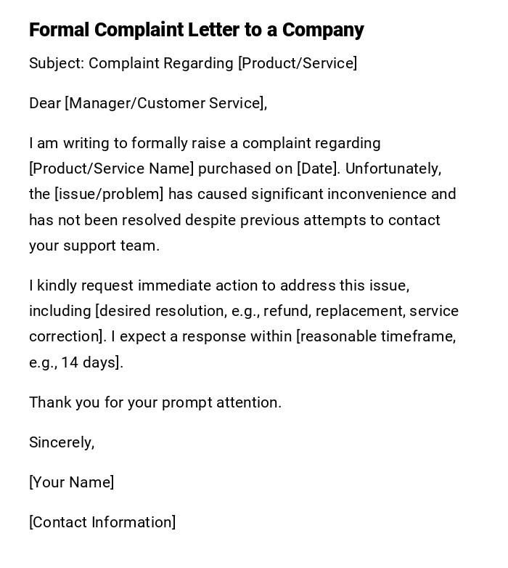Click the words 'support team'
The height and width of the screenshot is (568, 508).
tap(111, 246)
